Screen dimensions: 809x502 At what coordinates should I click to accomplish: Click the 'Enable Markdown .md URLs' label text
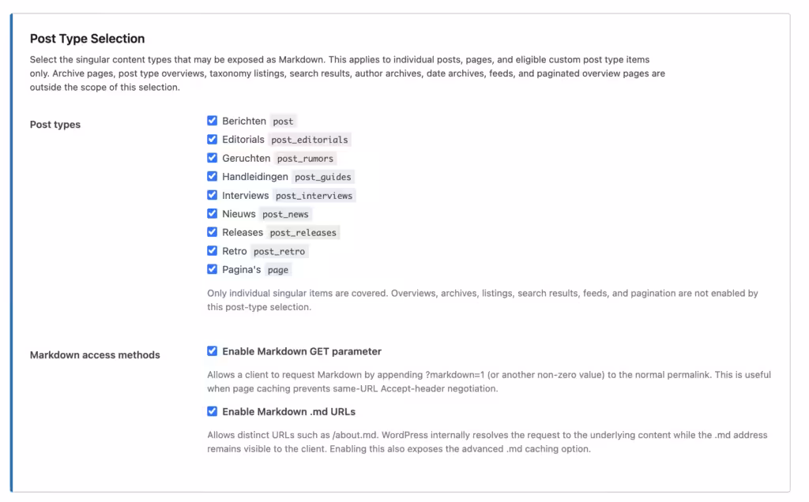click(x=289, y=412)
